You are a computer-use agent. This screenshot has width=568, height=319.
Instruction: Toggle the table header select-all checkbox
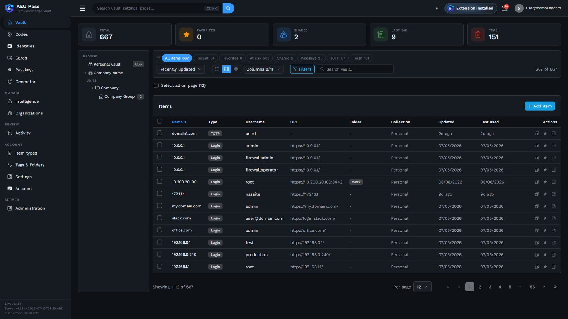159,121
